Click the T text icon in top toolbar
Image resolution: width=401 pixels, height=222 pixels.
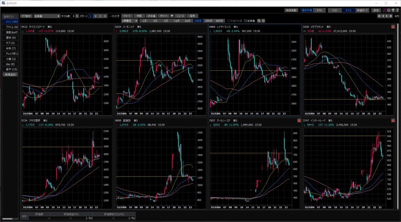point(393,10)
